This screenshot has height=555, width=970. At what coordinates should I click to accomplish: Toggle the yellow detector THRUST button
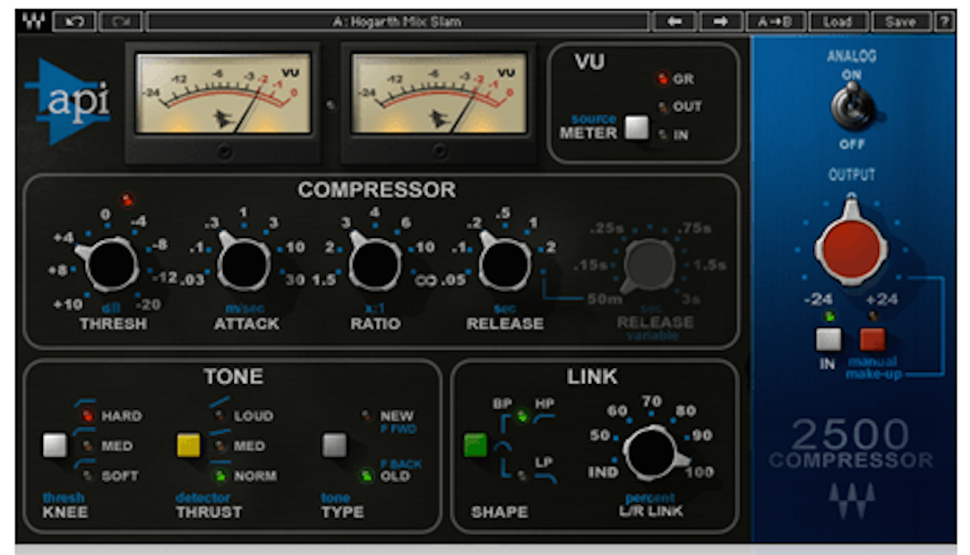pyautogui.click(x=189, y=445)
